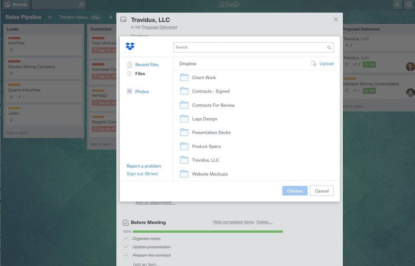Click Hide completed items
Image resolution: width=415 pixels, height=266 pixels.
coord(233,222)
